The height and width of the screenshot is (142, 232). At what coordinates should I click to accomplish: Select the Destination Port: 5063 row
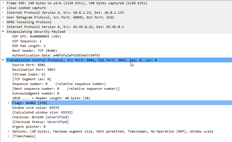click(x=119, y=70)
